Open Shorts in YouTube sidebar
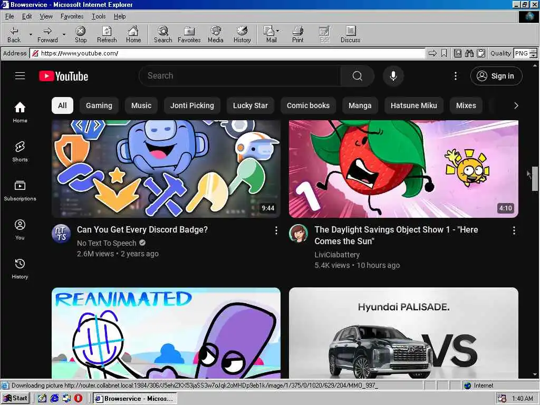 [x=20, y=151]
